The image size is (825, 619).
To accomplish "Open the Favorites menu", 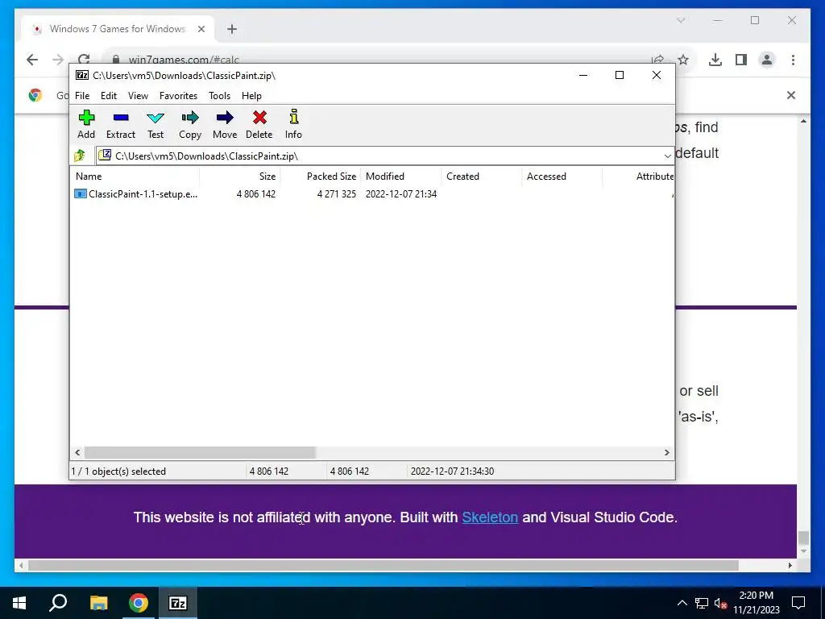I will point(178,96).
